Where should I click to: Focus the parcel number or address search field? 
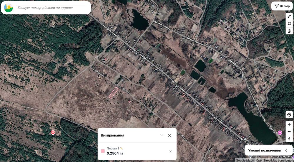point(53,8)
